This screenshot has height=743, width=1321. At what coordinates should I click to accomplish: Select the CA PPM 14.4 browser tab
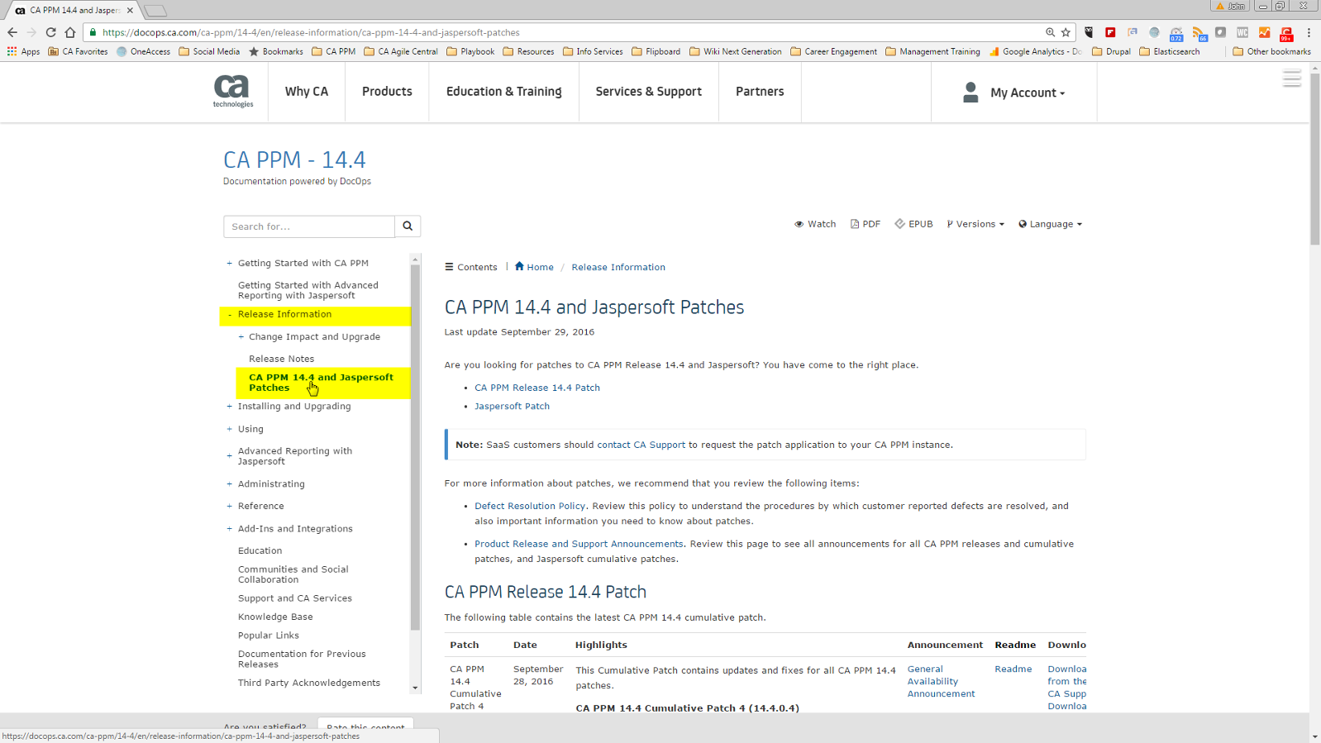(74, 10)
